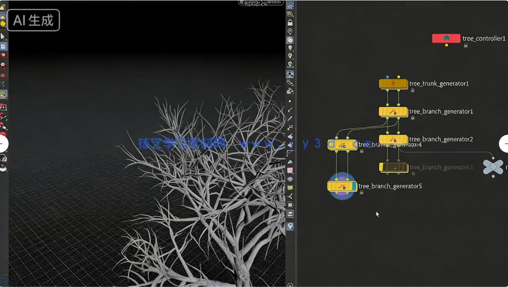
Task: Select the tree_branch_generator1 node
Action: pyautogui.click(x=393, y=111)
